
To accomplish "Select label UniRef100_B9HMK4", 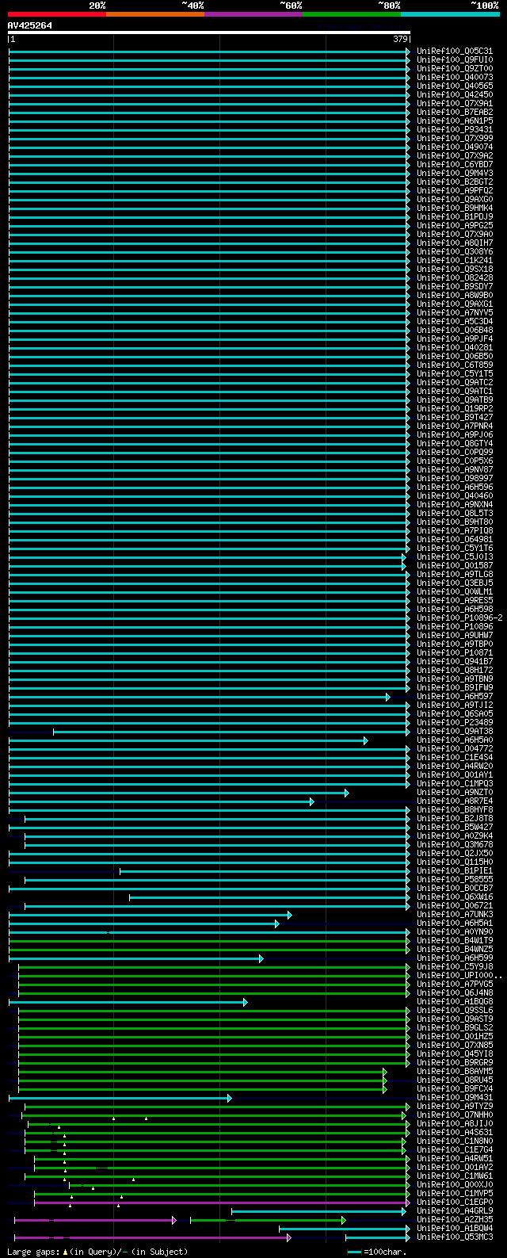I will [x=455, y=208].
